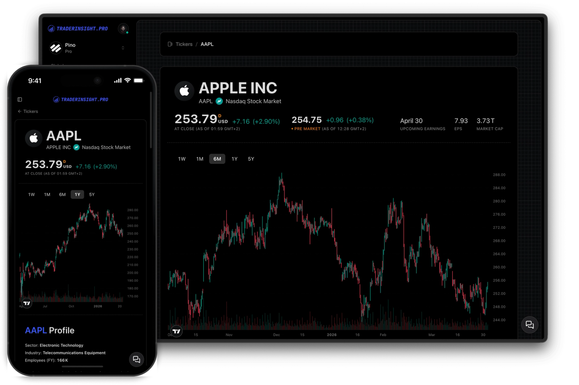Click the TradingView logo on the phone chart
This screenshot has height=385, width=579.
[27, 303]
